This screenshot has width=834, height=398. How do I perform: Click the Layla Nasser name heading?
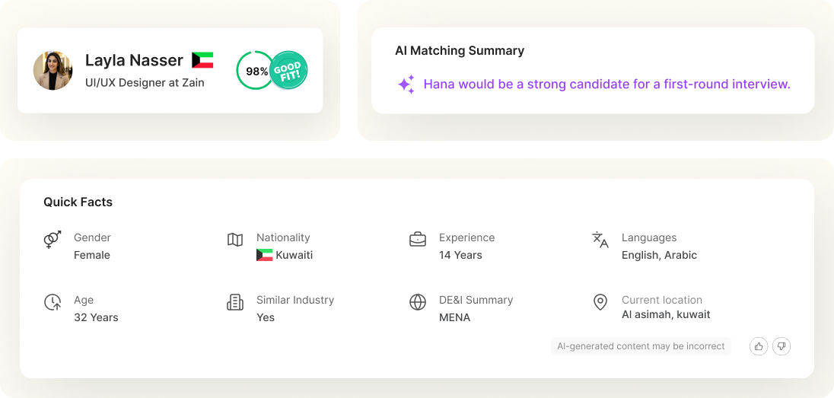[134, 60]
